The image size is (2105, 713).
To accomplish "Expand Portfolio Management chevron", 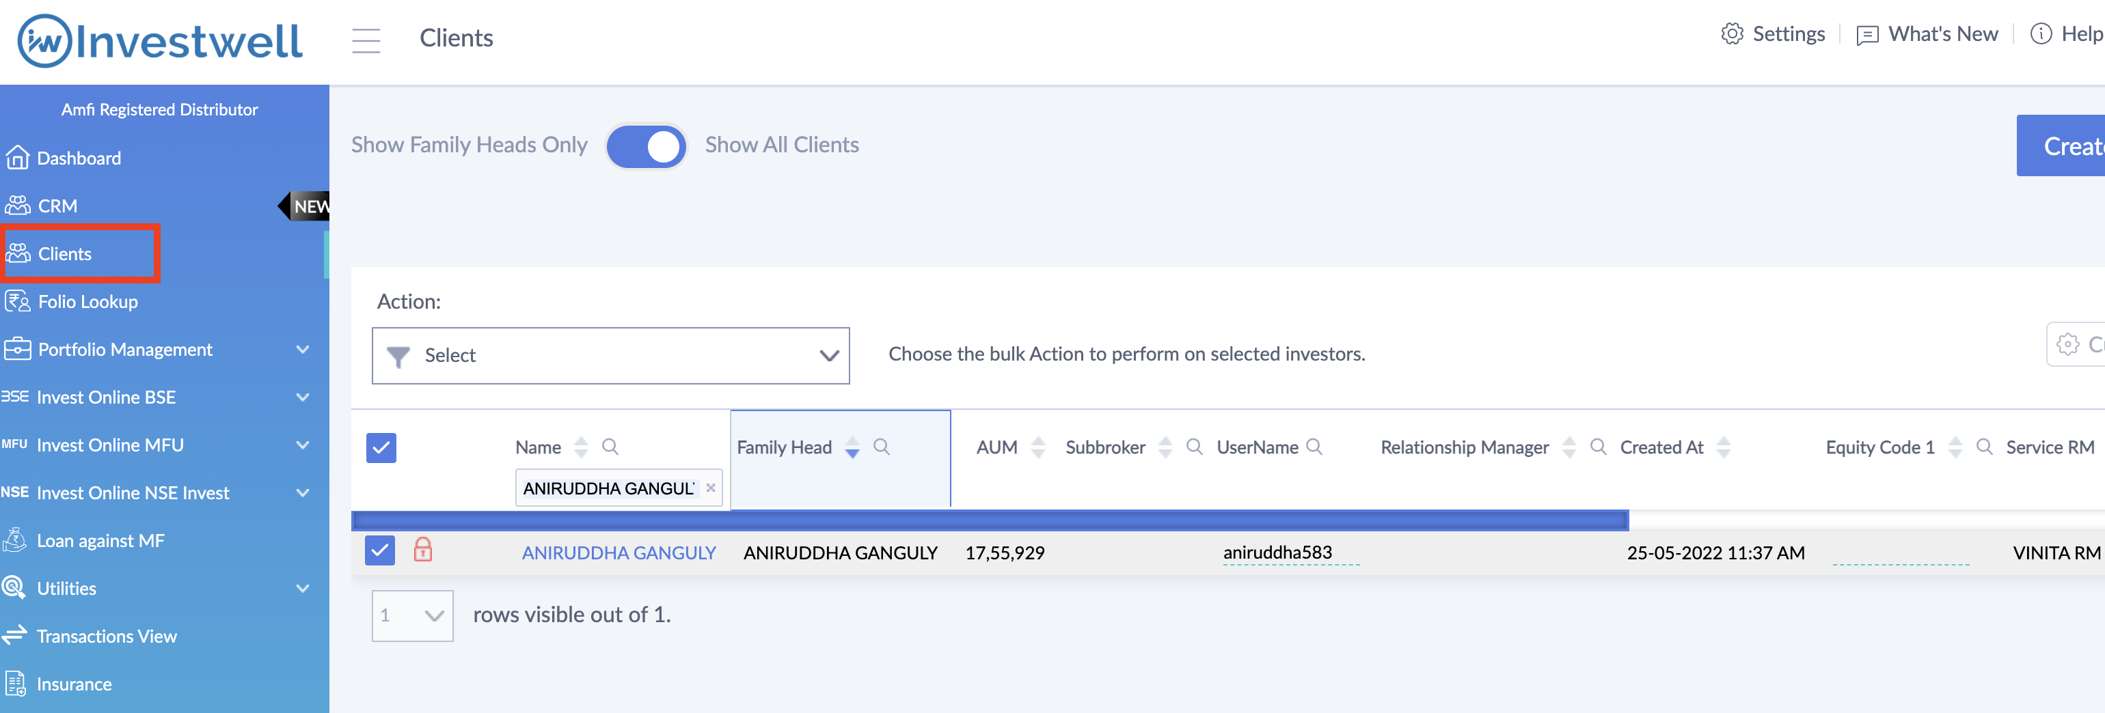I will pos(303,350).
